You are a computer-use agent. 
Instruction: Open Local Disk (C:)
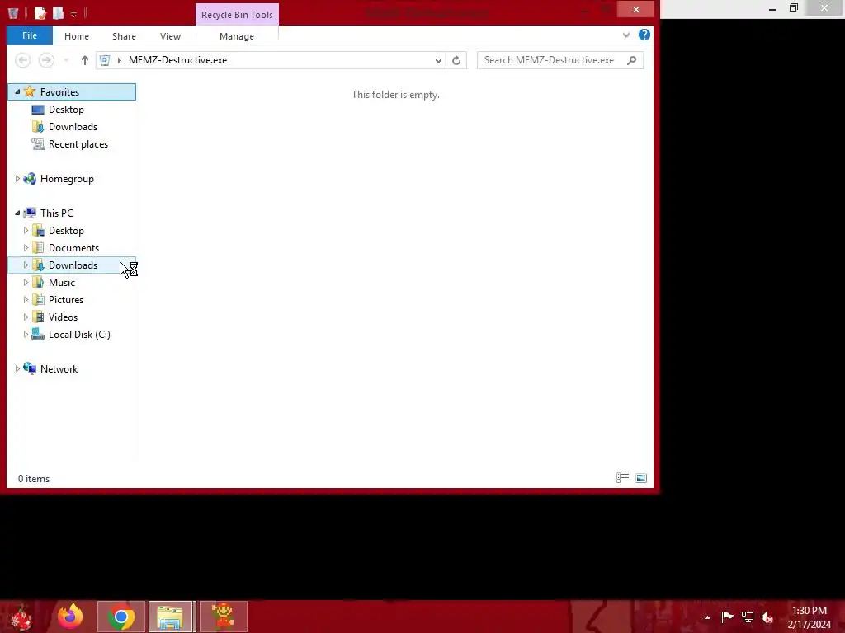pos(79,335)
